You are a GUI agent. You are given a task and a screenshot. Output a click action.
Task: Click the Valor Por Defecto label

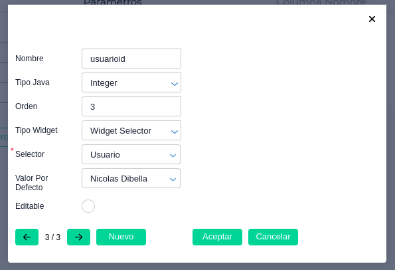click(31, 183)
